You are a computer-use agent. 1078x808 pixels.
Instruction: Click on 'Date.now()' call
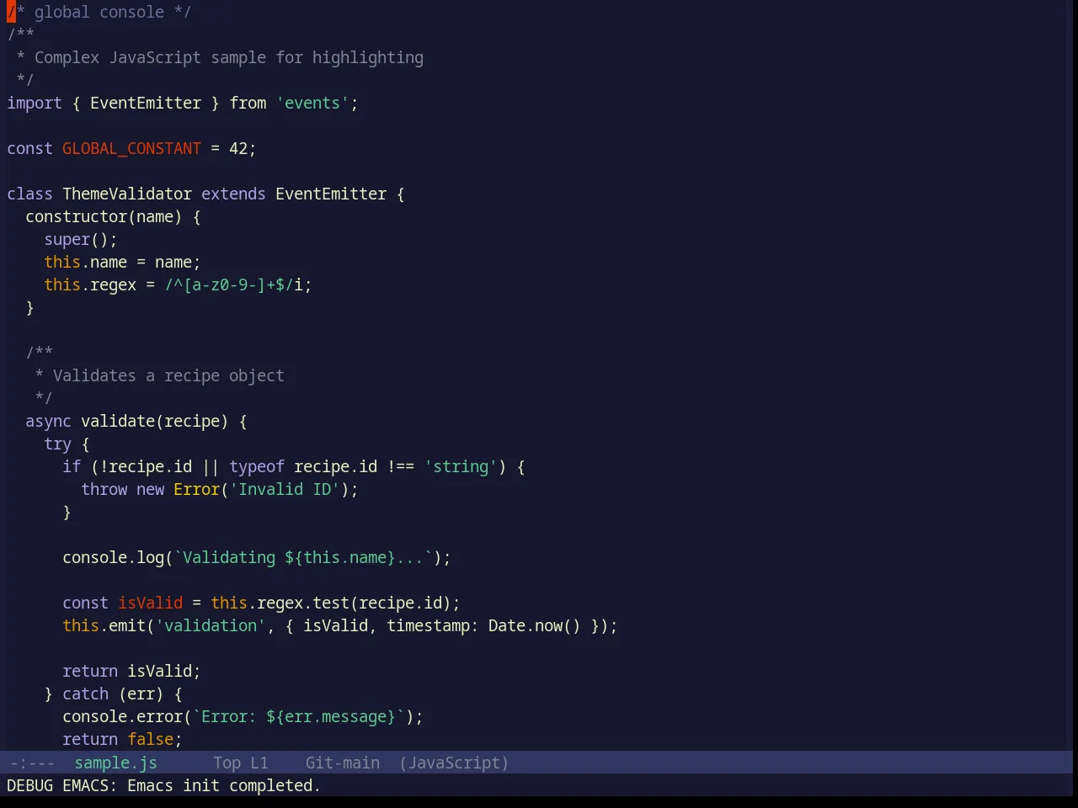pyautogui.click(x=534, y=625)
